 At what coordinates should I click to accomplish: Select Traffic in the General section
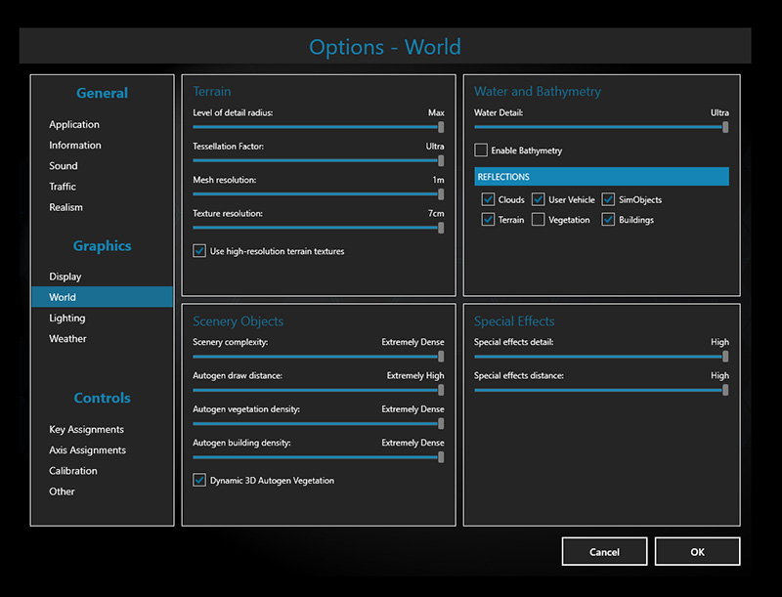(63, 187)
